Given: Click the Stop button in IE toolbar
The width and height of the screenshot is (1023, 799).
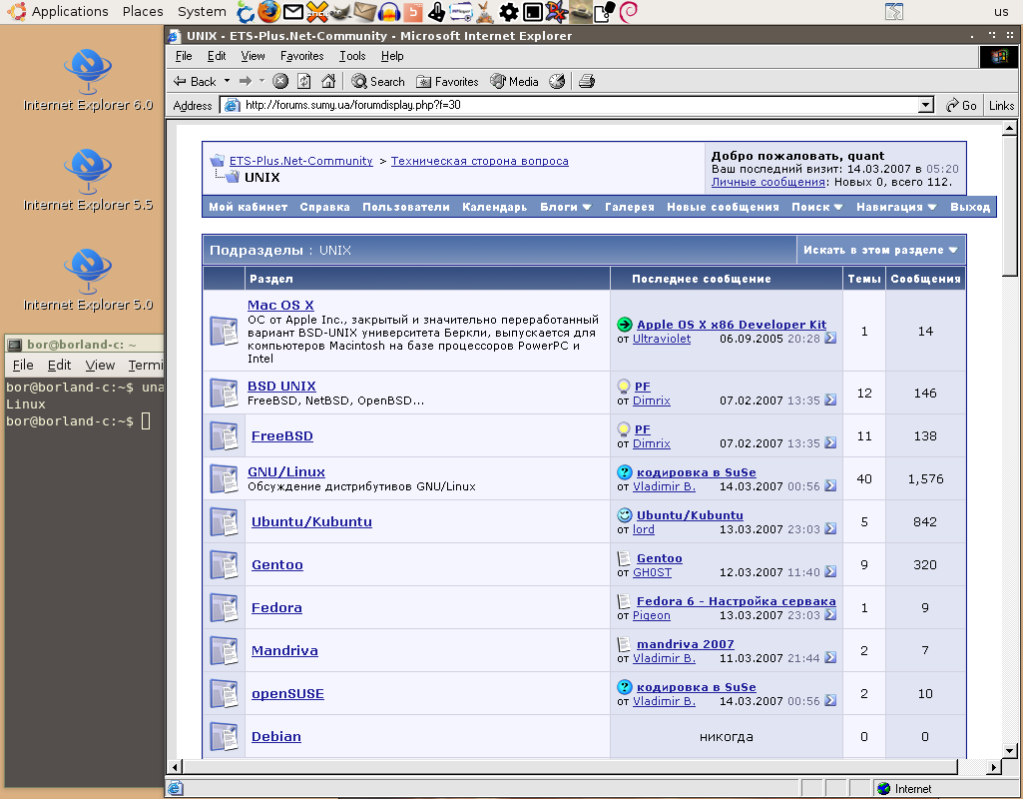Looking at the screenshot, I should pyautogui.click(x=280, y=82).
